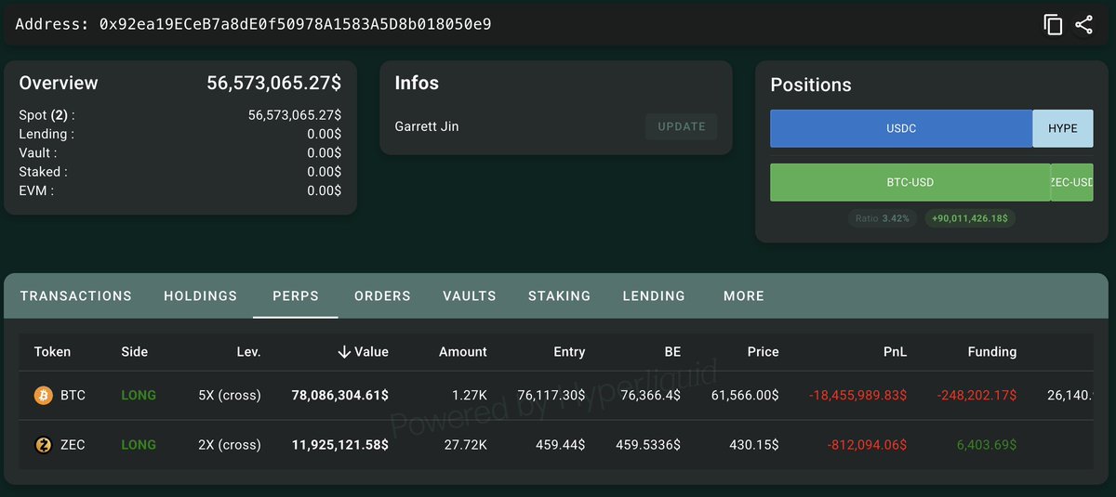Click the ZEC PnL -812,094.06$
The width and height of the screenshot is (1116, 497).
[x=867, y=445]
